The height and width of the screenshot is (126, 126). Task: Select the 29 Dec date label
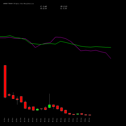[x=29, y=120]
